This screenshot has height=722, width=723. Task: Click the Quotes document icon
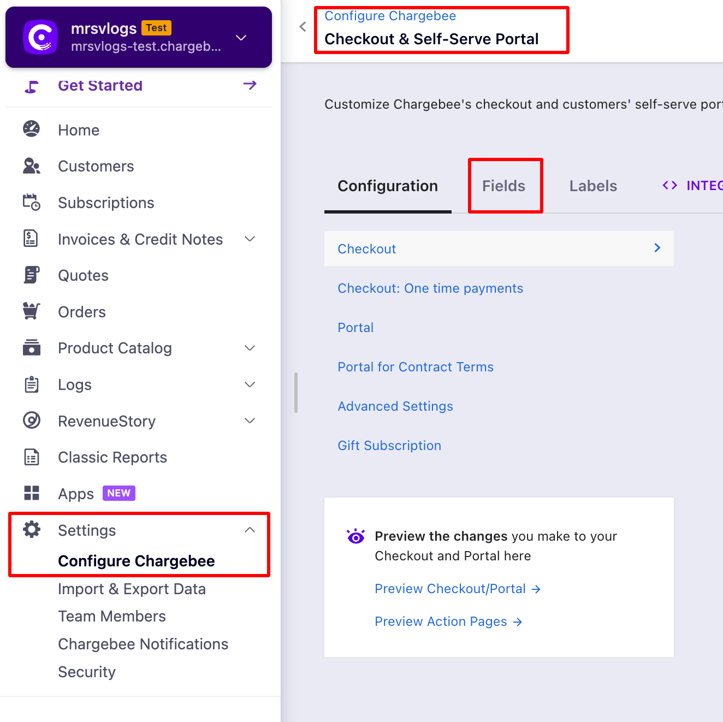pyautogui.click(x=31, y=275)
